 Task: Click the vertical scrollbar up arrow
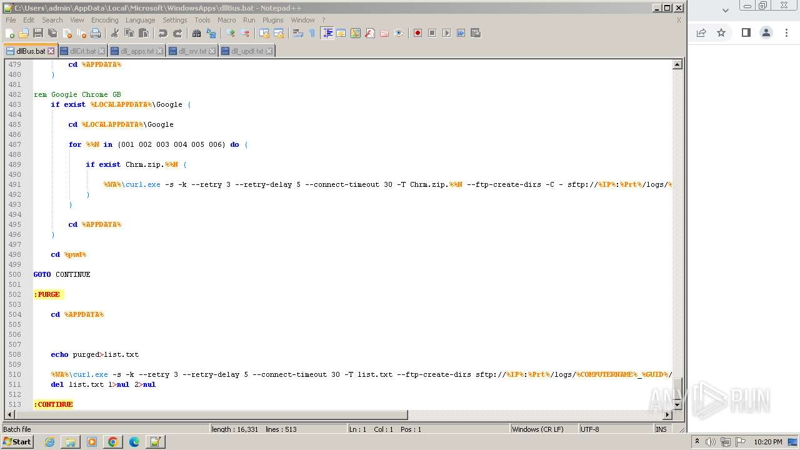(x=677, y=64)
